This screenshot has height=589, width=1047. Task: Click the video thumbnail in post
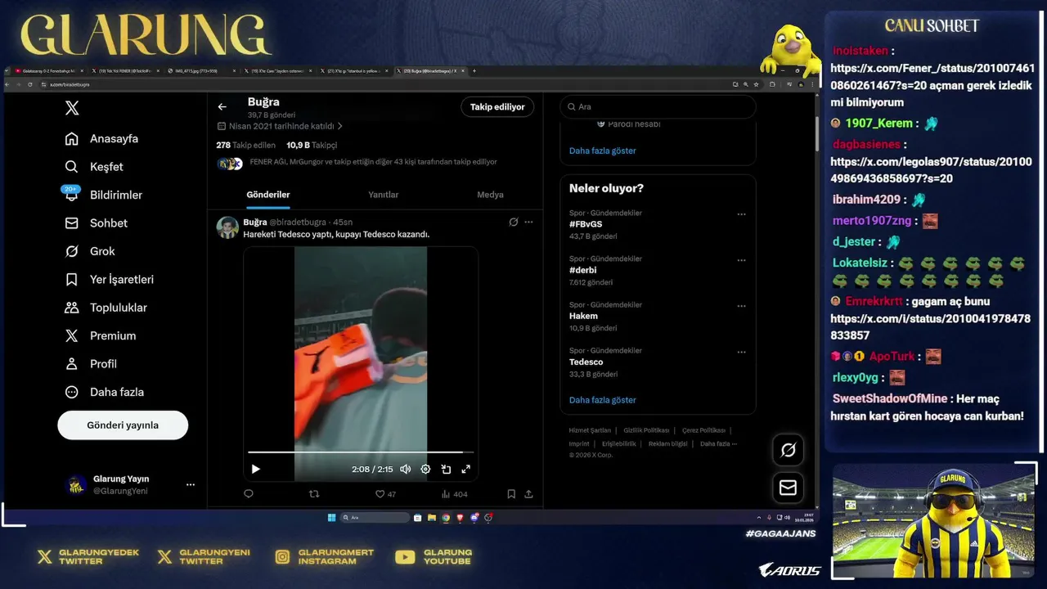[360, 364]
